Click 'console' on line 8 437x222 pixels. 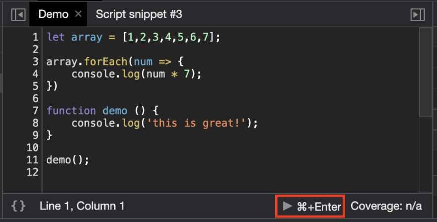point(93,123)
